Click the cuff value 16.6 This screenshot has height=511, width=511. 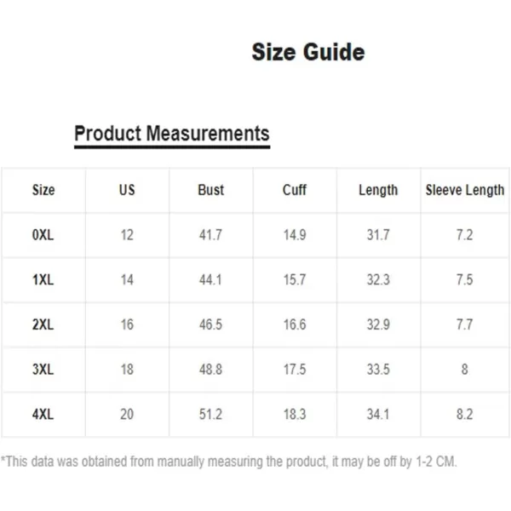(x=295, y=324)
